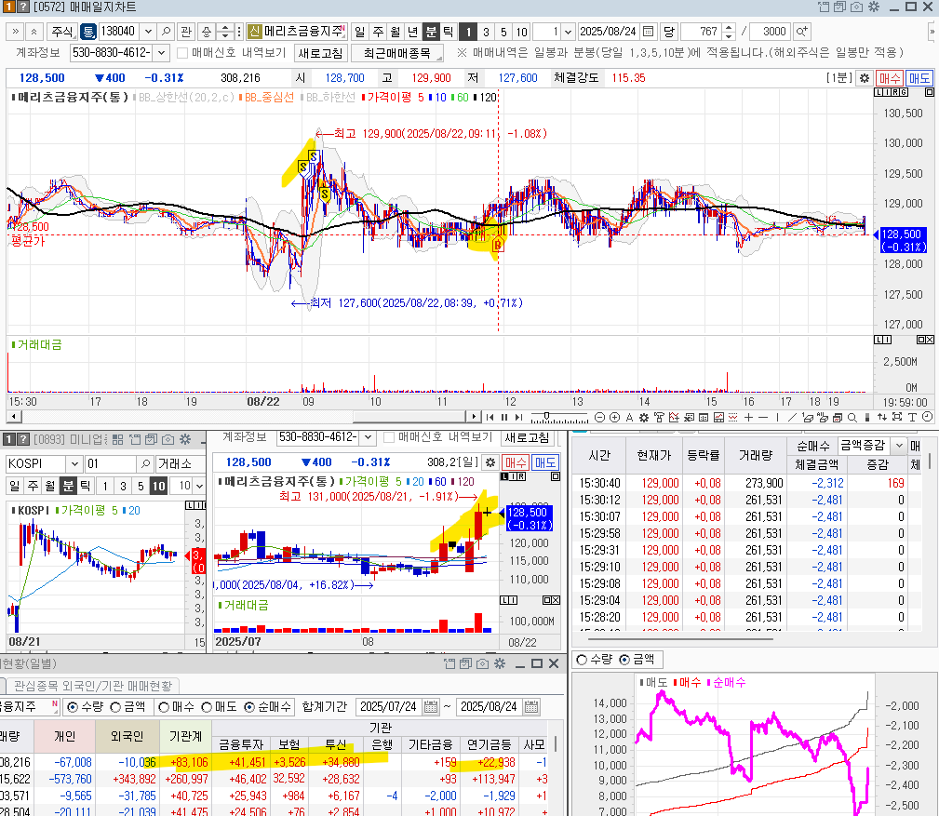Open chart settings gear in bottom toolbar
The width and height of the screenshot is (939, 816).
click(644, 417)
